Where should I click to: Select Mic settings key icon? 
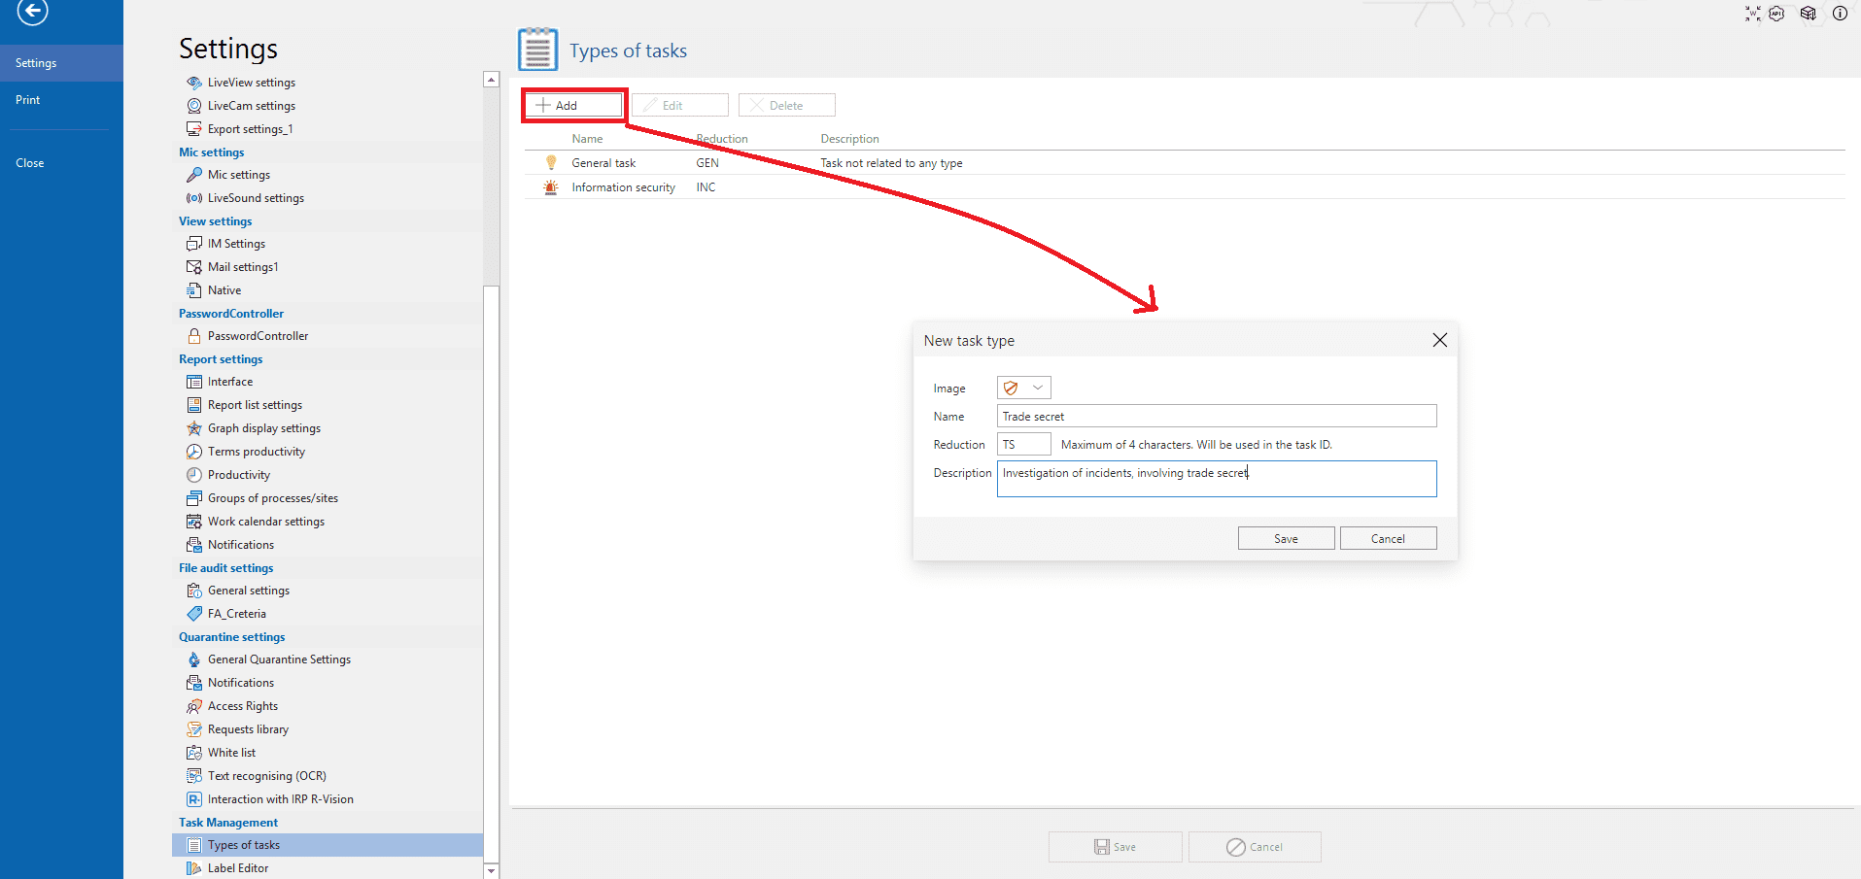pyautogui.click(x=194, y=175)
